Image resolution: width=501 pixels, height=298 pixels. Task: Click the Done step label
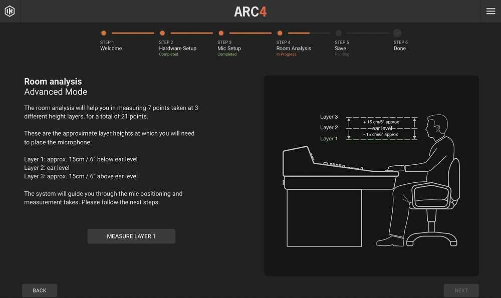[400, 48]
